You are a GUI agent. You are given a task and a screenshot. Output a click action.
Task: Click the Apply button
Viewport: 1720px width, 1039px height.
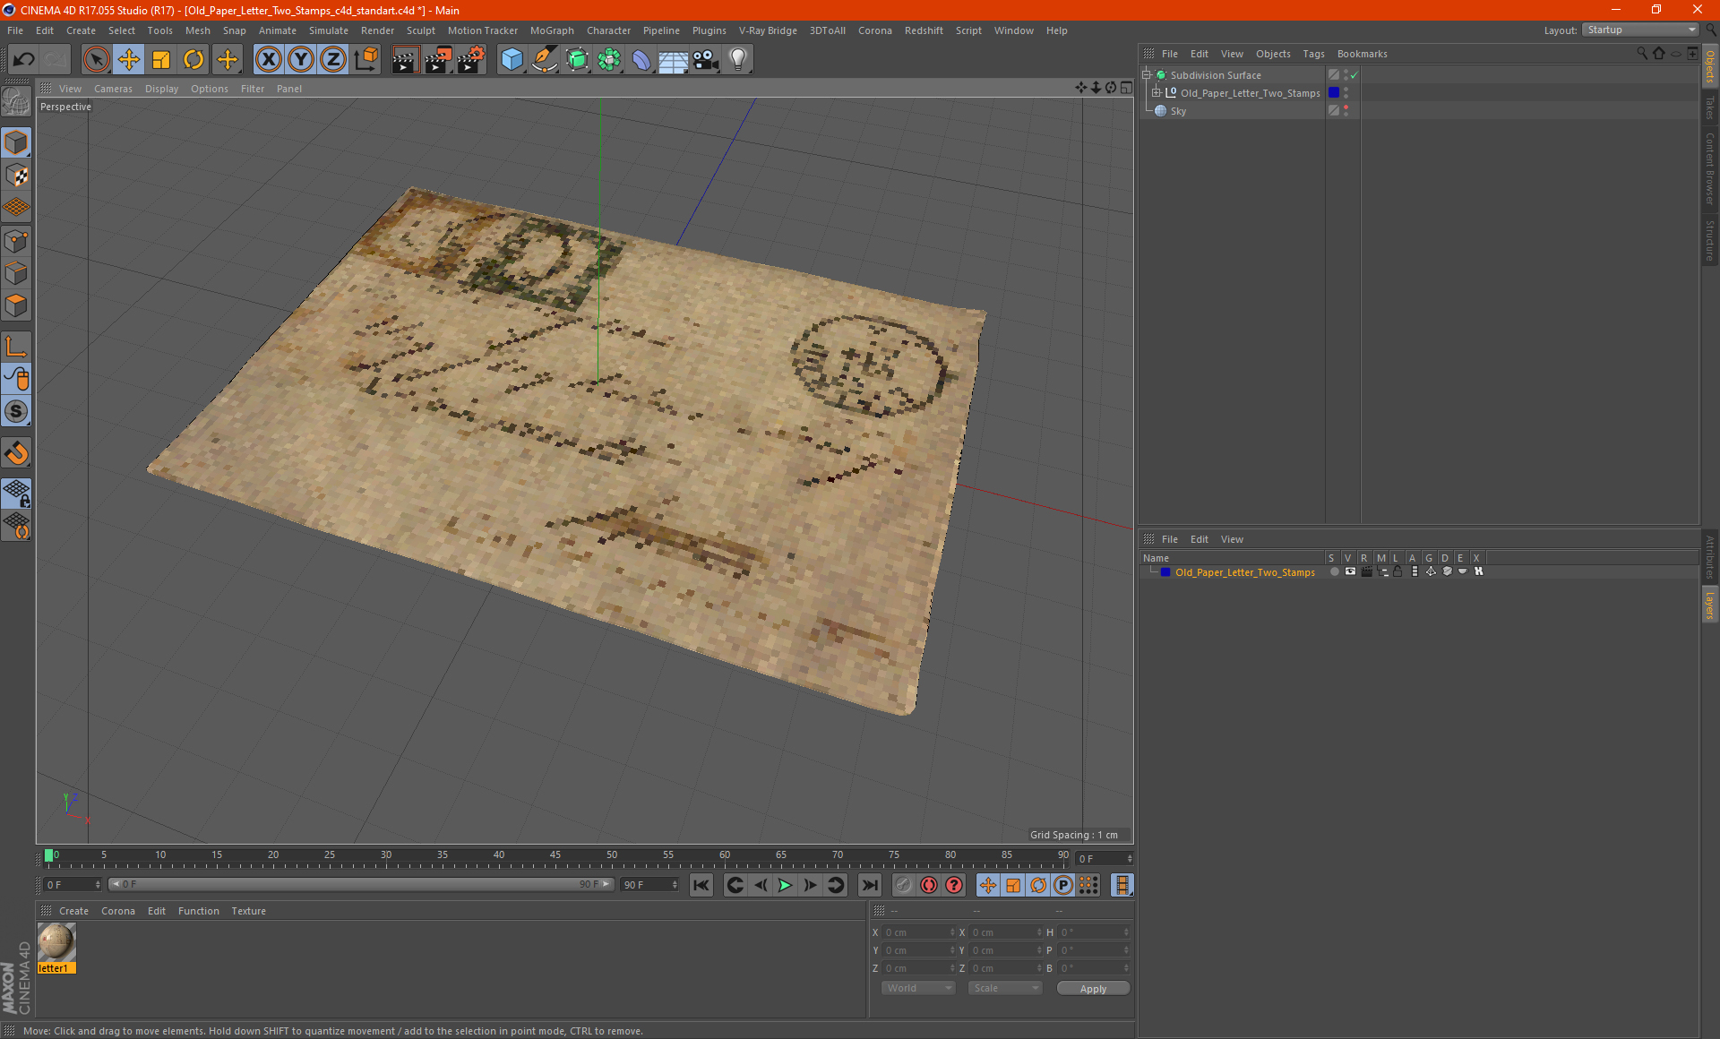coord(1093,989)
